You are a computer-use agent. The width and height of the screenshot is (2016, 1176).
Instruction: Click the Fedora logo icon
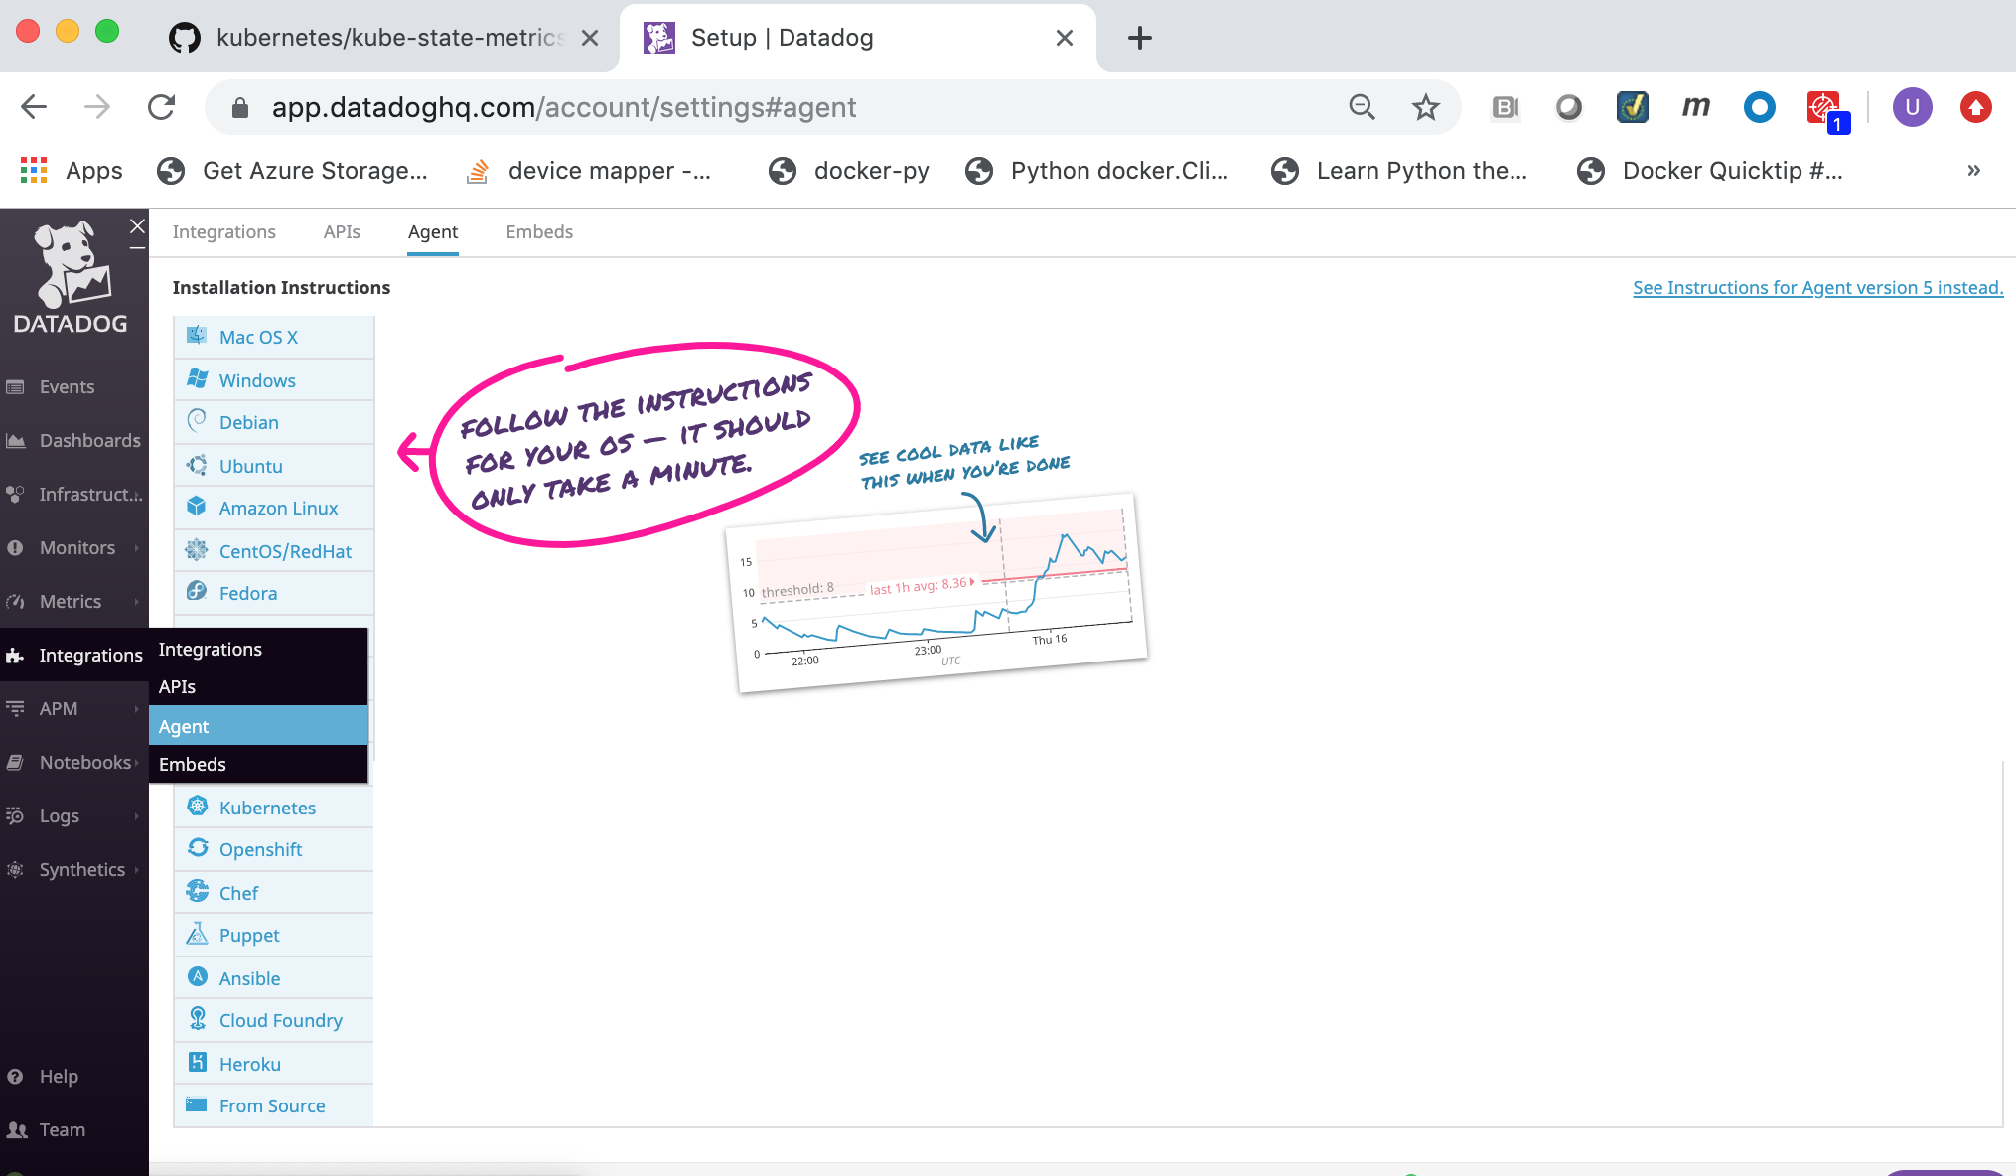(x=197, y=592)
